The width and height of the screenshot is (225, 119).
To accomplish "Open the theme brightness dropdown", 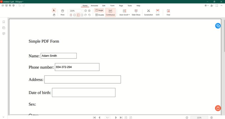I will click(206, 6).
